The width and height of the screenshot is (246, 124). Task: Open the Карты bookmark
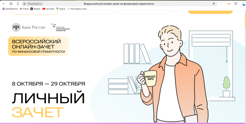[61, 9]
